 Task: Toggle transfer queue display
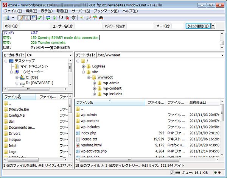tap(39, 18)
